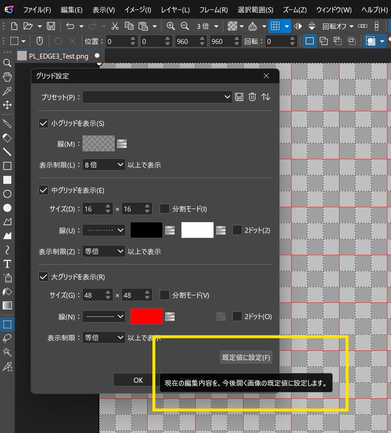Delete grid preset with trash icon
Viewport: 391px width, 433px height.
pyautogui.click(x=252, y=97)
